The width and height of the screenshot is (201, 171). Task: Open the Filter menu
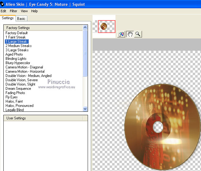point(13,11)
